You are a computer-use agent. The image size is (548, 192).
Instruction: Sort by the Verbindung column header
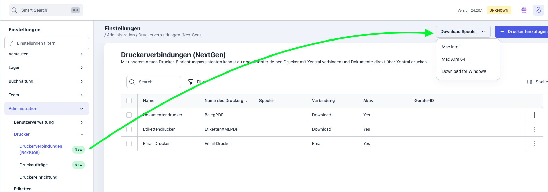323,101
